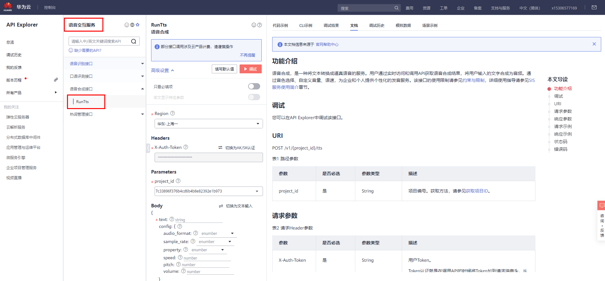Open the Region dropdown showing 华东-上海一
The image size is (605, 281).
coord(209,124)
